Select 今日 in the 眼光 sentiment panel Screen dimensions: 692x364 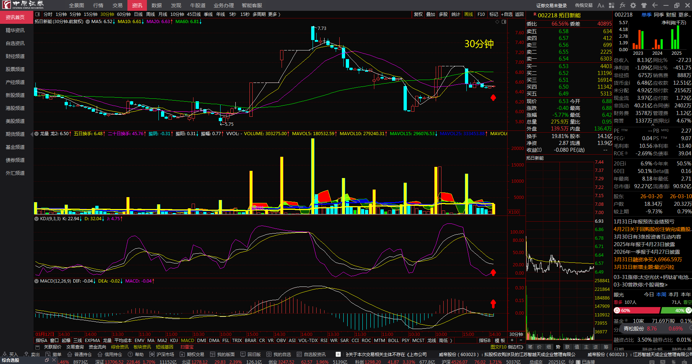(x=649, y=294)
